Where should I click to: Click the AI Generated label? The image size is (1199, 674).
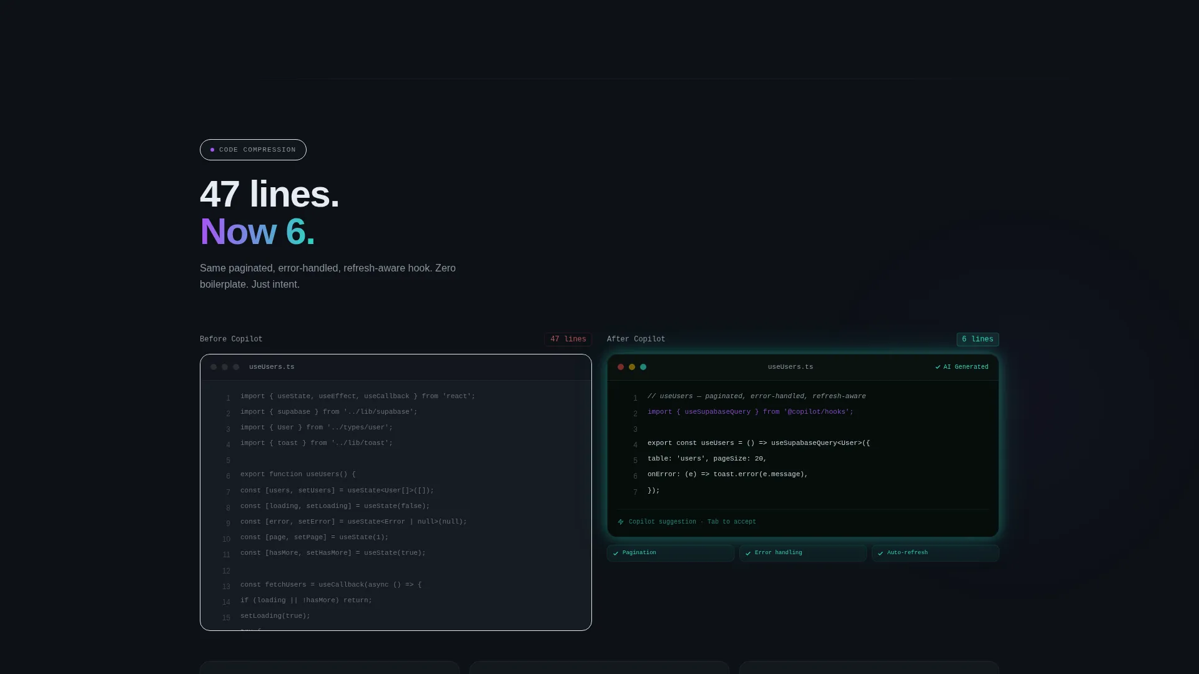coord(965,367)
